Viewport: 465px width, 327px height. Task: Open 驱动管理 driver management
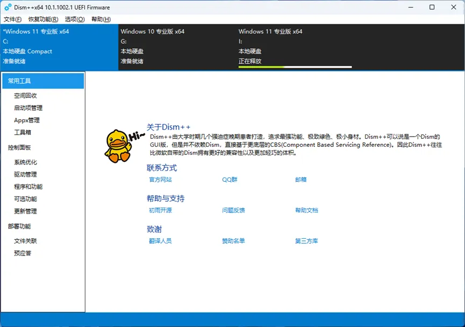pos(25,174)
